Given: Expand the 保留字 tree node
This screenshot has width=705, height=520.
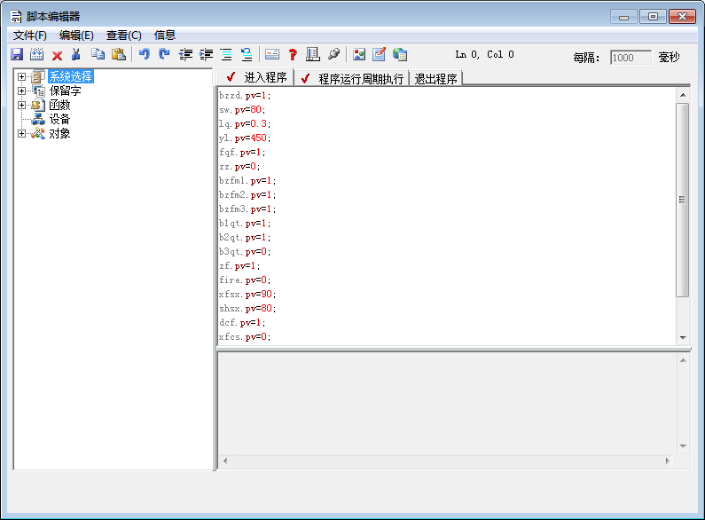Looking at the screenshot, I should (x=22, y=91).
